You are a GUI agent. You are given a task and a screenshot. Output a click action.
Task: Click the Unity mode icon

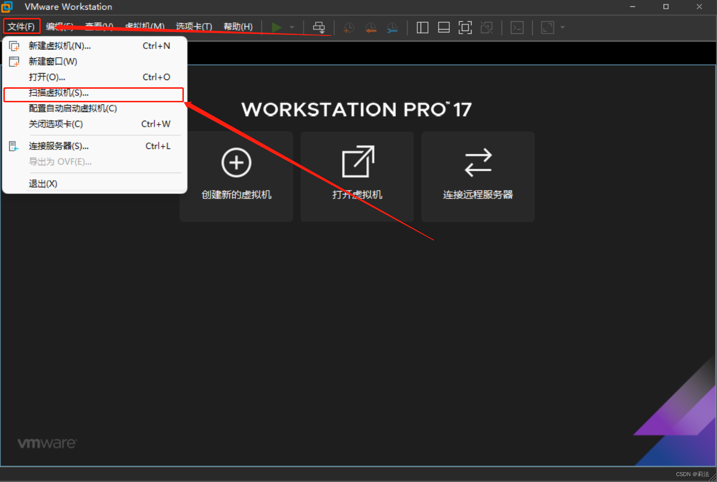point(487,28)
